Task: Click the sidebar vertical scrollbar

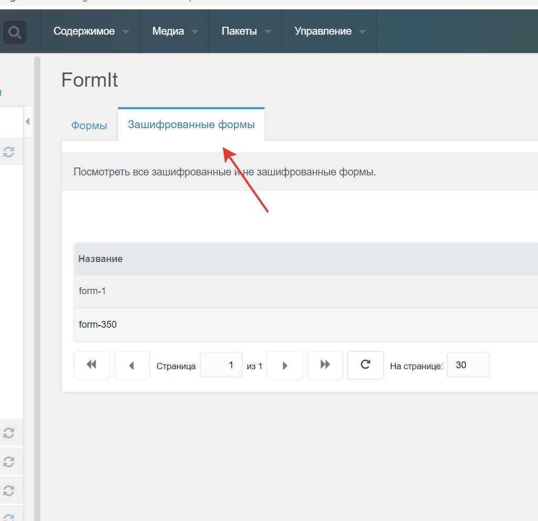Action: (37, 288)
